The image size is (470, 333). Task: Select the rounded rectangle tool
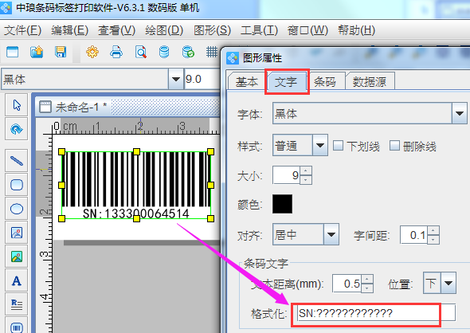[17, 185]
